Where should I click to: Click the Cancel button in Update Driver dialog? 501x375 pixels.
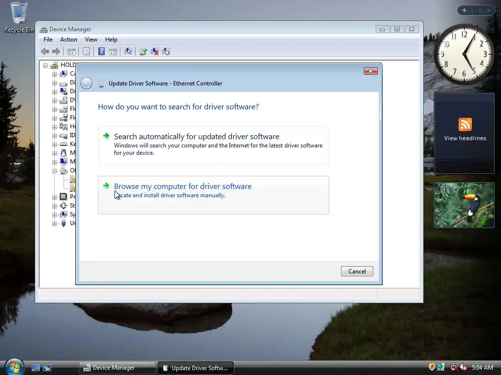click(357, 271)
